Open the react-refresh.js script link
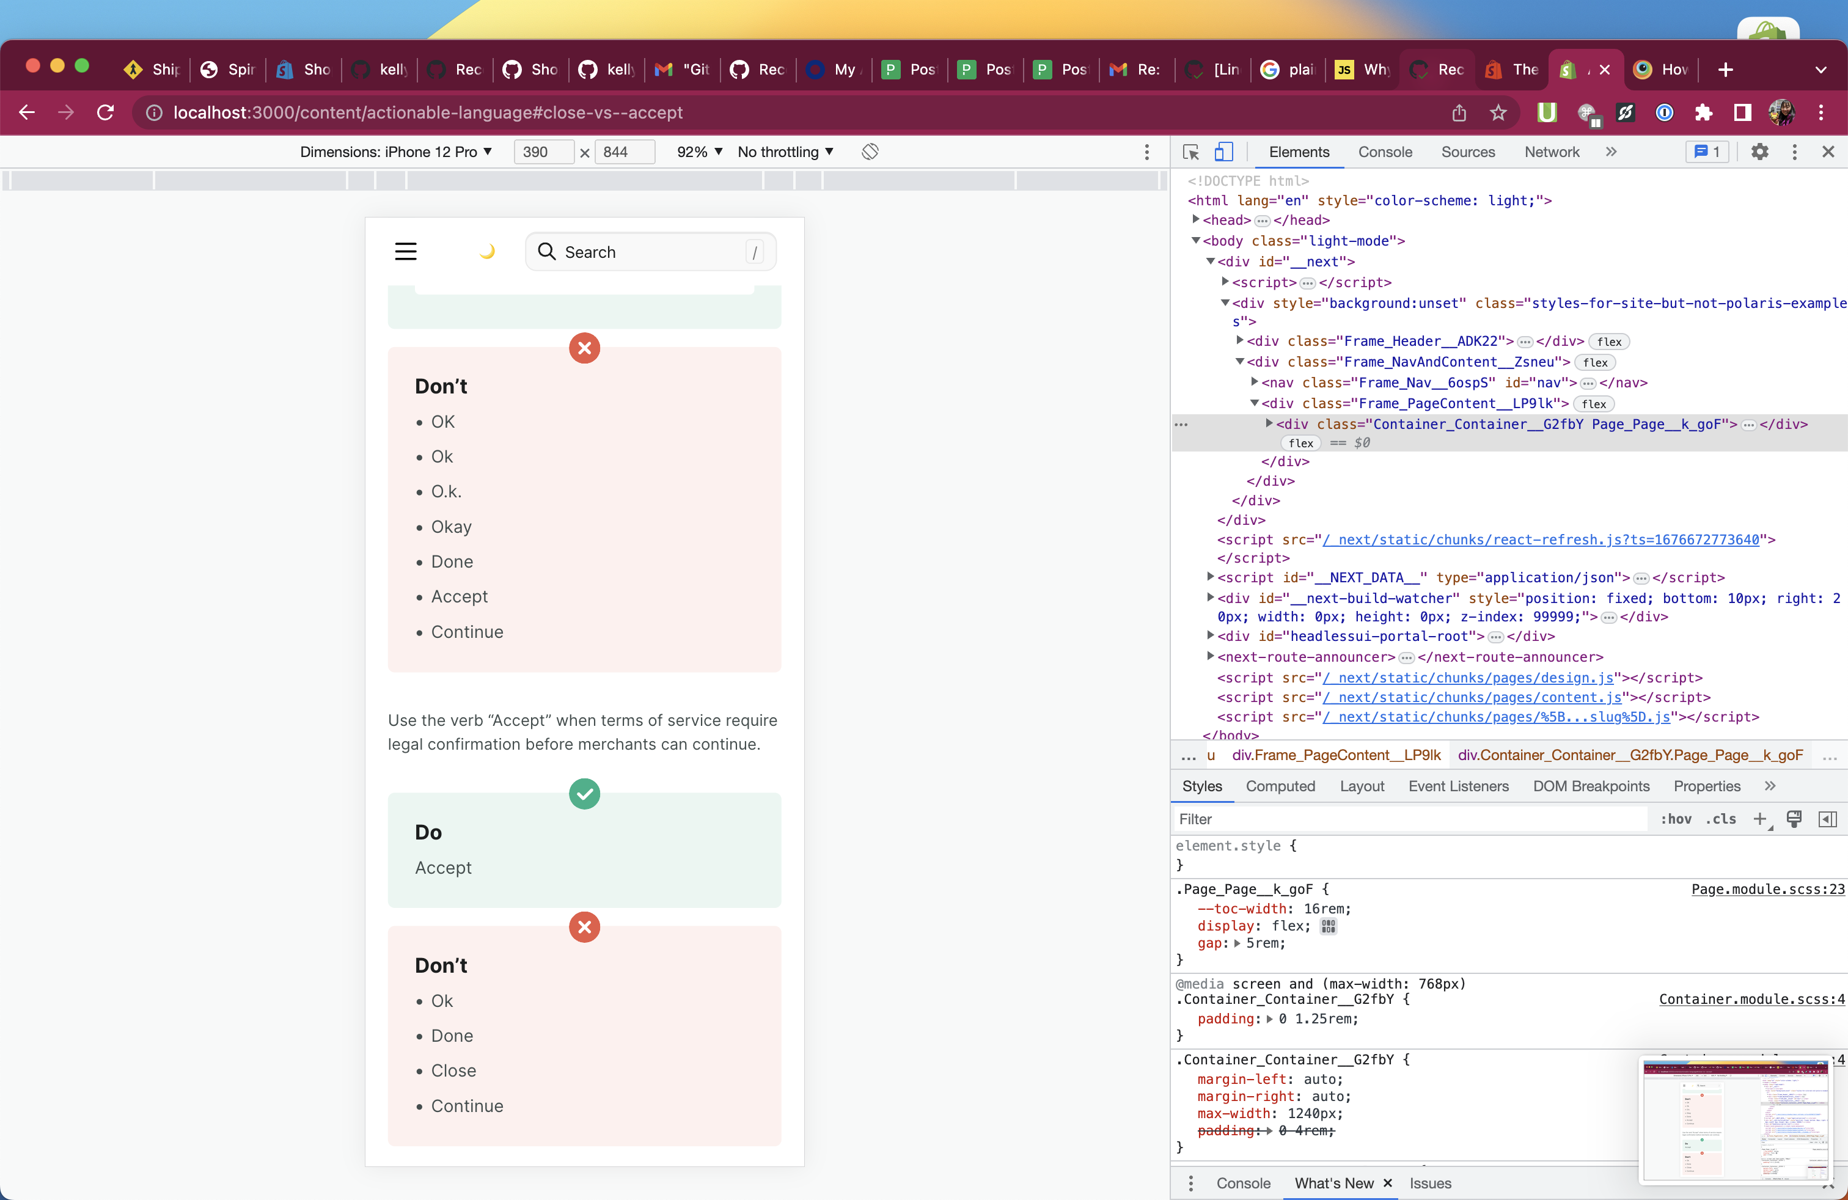Image resolution: width=1848 pixels, height=1200 pixels. [x=1541, y=540]
